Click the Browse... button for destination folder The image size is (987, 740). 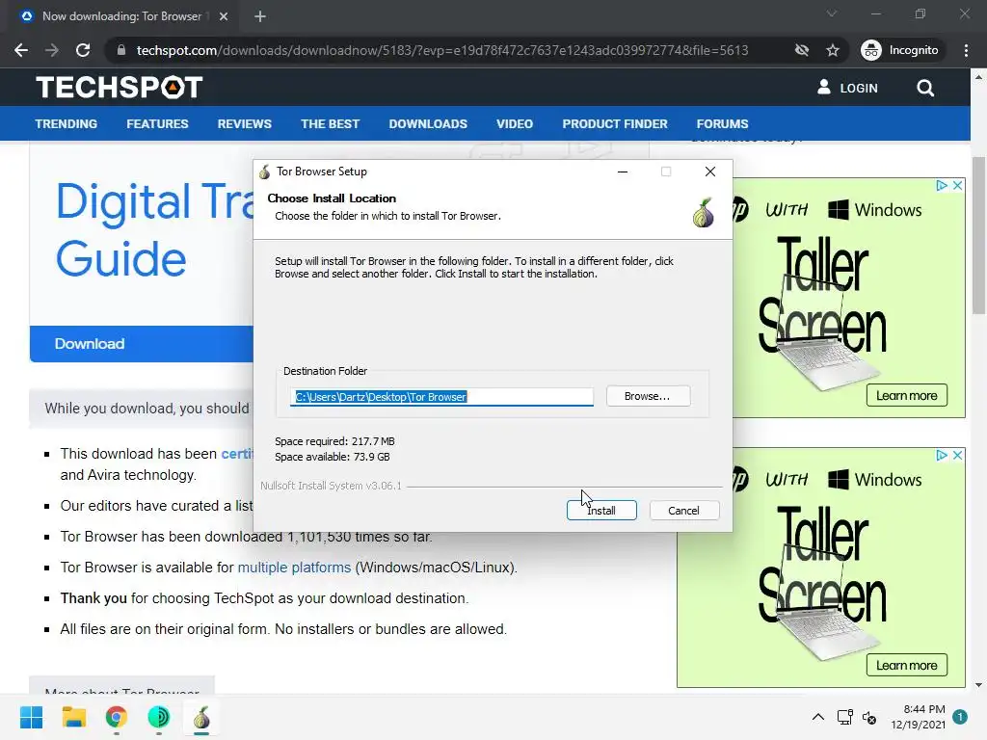tap(648, 396)
